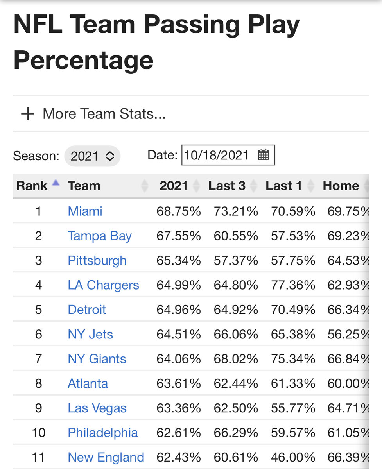
Task: Open the Philadelphia team link
Action: [x=102, y=433]
